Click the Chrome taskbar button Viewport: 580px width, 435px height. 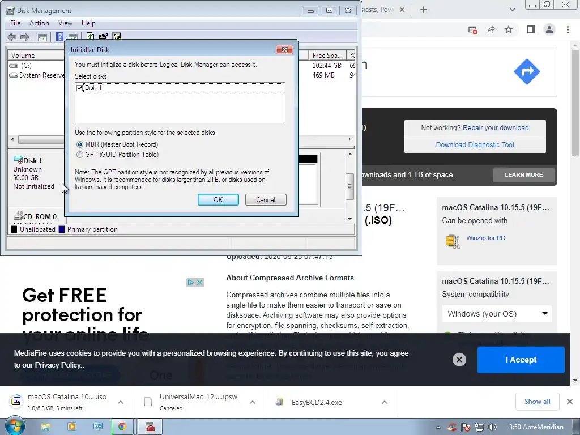122,427
